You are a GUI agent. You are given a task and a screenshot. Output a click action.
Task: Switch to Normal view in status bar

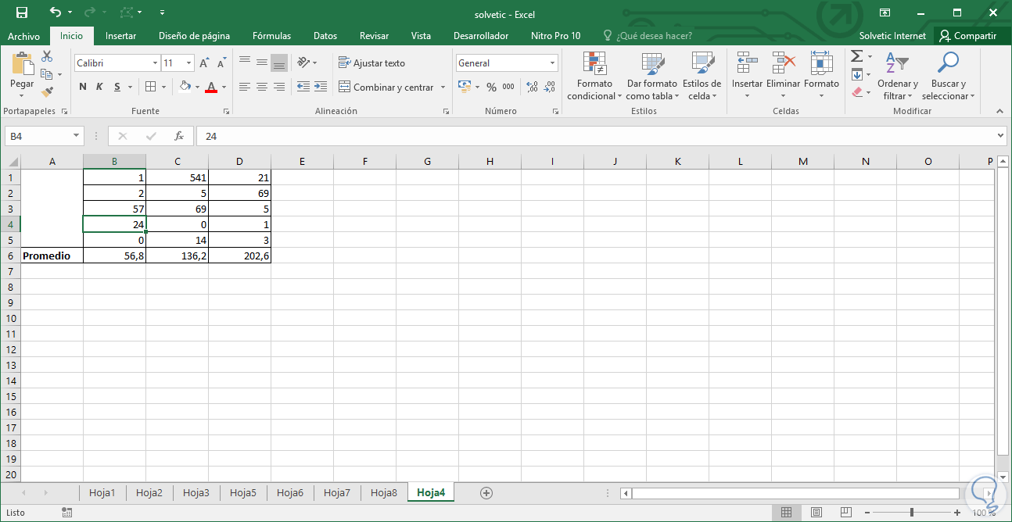coord(786,513)
